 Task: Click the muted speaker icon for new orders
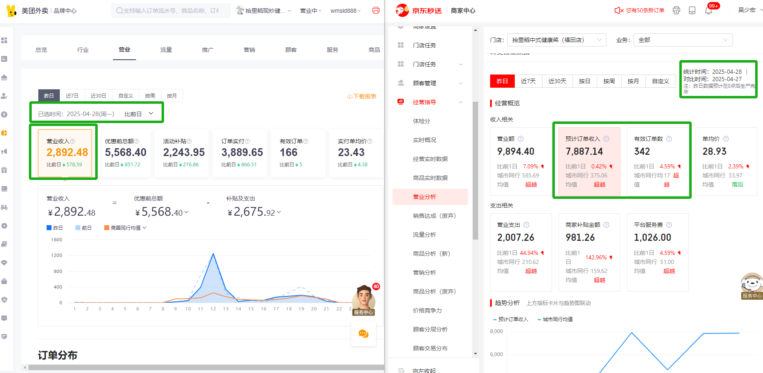(619, 10)
